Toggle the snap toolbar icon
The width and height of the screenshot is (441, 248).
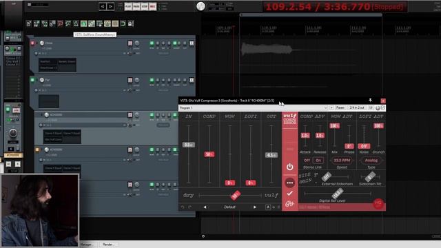click(115, 23)
